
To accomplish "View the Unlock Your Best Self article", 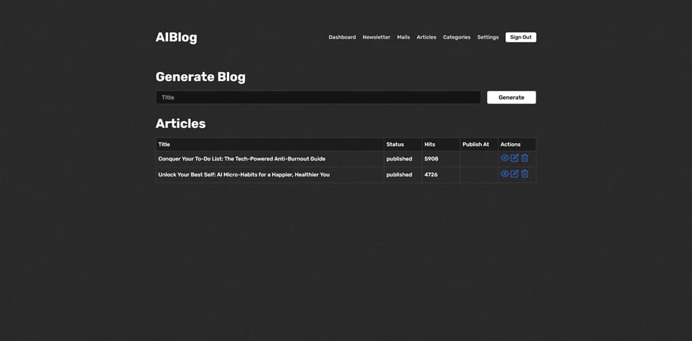I will tap(505, 174).
